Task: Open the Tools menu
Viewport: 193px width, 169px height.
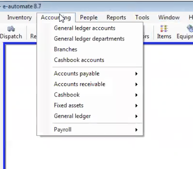Action: click(142, 17)
